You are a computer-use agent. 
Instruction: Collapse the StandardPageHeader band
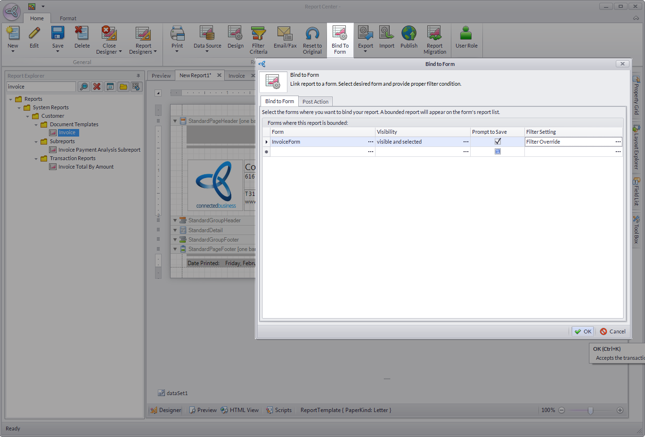tap(175, 121)
